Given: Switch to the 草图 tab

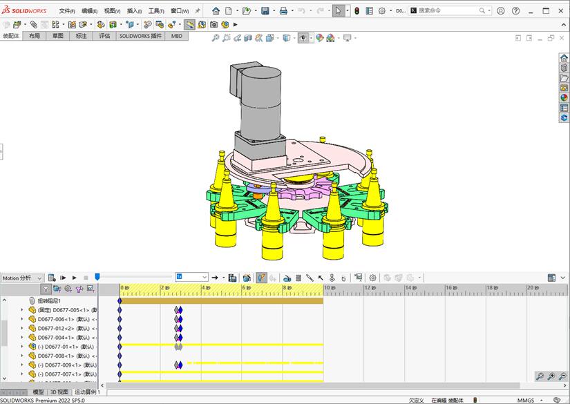Looking at the screenshot, I should [58, 36].
